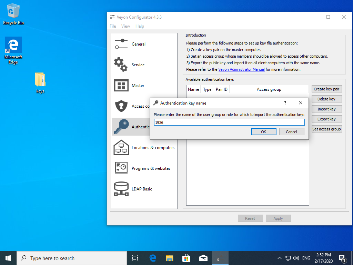Image resolution: width=353 pixels, height=265 pixels.
Task: Click the Type column header
Action: pos(207,89)
